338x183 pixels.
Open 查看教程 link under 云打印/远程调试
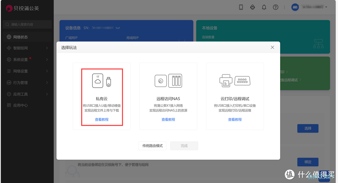(235, 119)
